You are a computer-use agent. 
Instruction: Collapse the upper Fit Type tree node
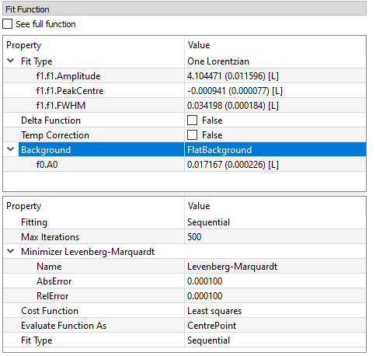click(11, 61)
